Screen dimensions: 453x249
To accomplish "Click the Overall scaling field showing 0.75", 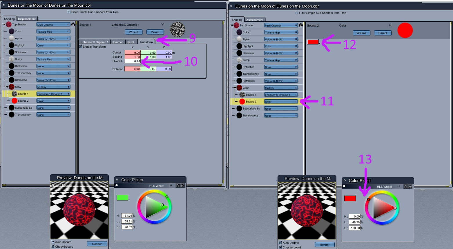I will click(133, 61).
